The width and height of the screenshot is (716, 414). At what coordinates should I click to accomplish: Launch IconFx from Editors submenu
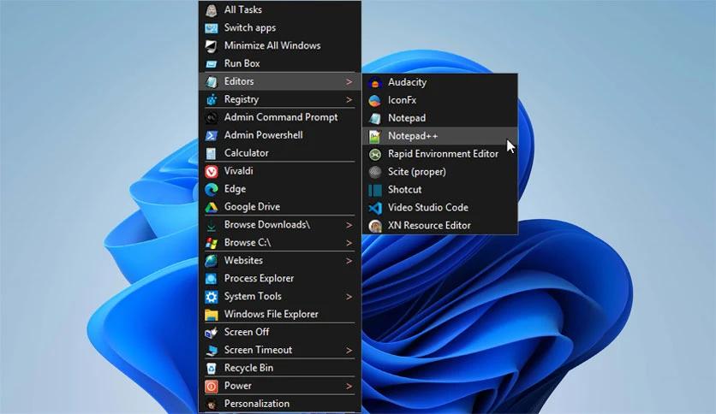pos(440,100)
